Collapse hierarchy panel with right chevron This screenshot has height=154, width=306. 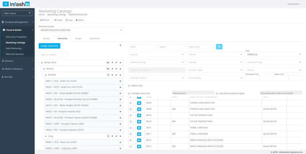point(121,45)
